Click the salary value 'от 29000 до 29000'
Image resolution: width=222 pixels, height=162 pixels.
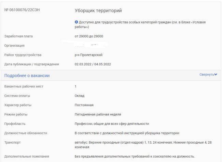tap(89, 36)
